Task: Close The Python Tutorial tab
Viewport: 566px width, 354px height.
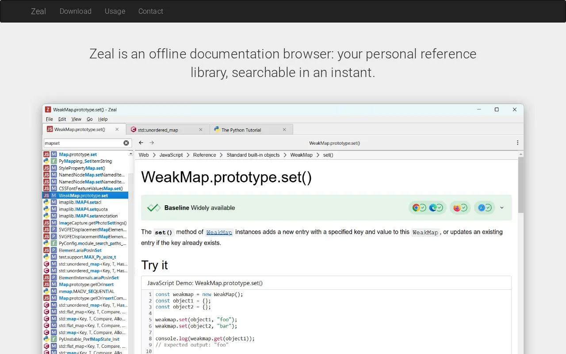Action: point(284,130)
